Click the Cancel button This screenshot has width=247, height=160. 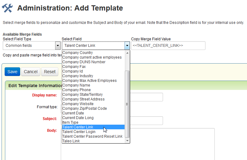pyautogui.click(x=31, y=72)
